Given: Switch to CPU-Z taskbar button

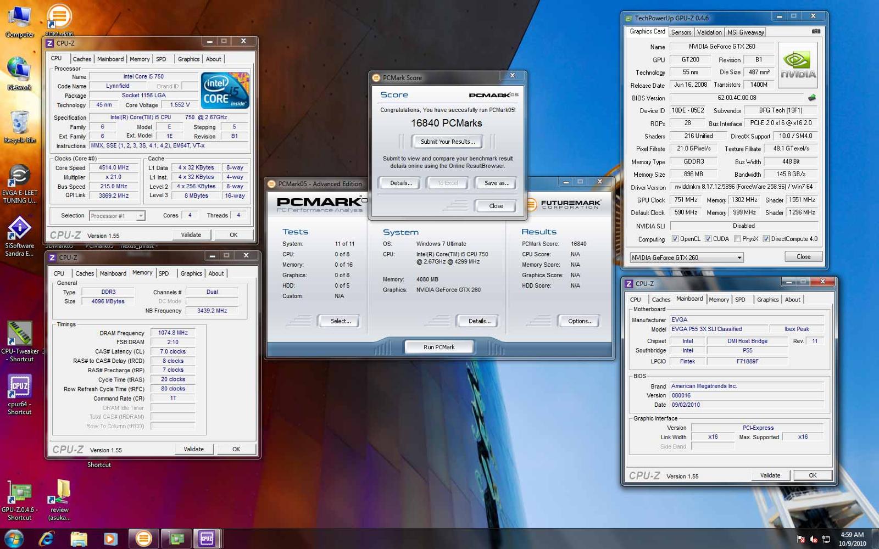Looking at the screenshot, I should [207, 539].
